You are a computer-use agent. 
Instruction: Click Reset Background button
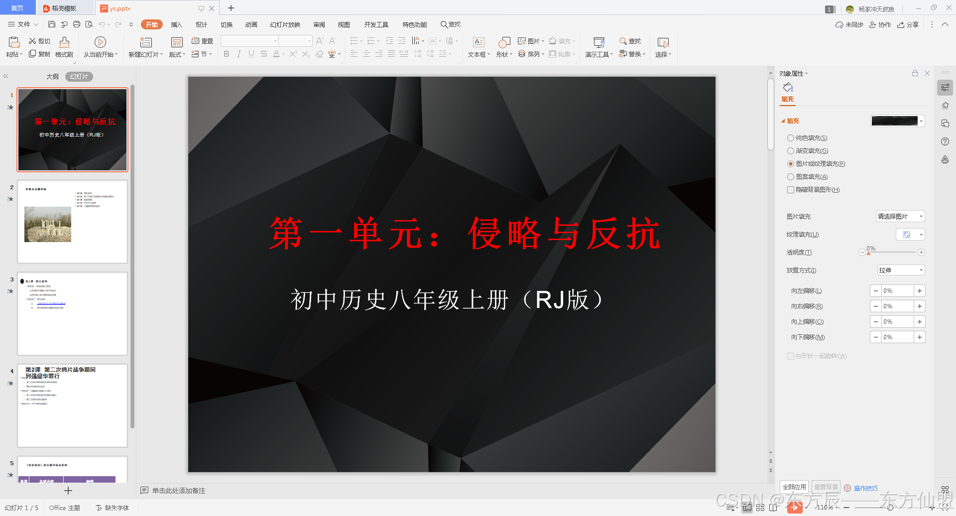click(826, 487)
